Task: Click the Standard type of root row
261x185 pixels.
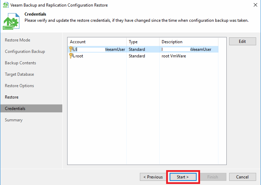Action: (x=137, y=56)
